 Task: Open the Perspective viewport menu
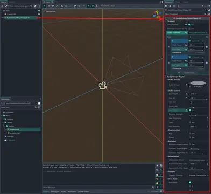pos(50,11)
